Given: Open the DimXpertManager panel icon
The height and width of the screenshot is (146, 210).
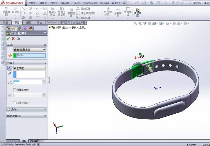Looking at the screenshot, I should tap(25, 28).
